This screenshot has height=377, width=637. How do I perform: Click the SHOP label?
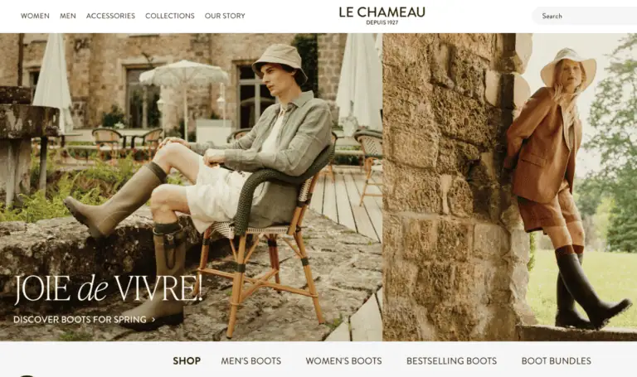tap(187, 360)
